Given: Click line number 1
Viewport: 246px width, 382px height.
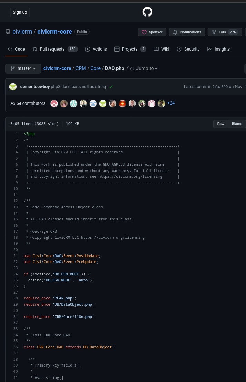Looking at the screenshot, I should (x=17, y=134).
